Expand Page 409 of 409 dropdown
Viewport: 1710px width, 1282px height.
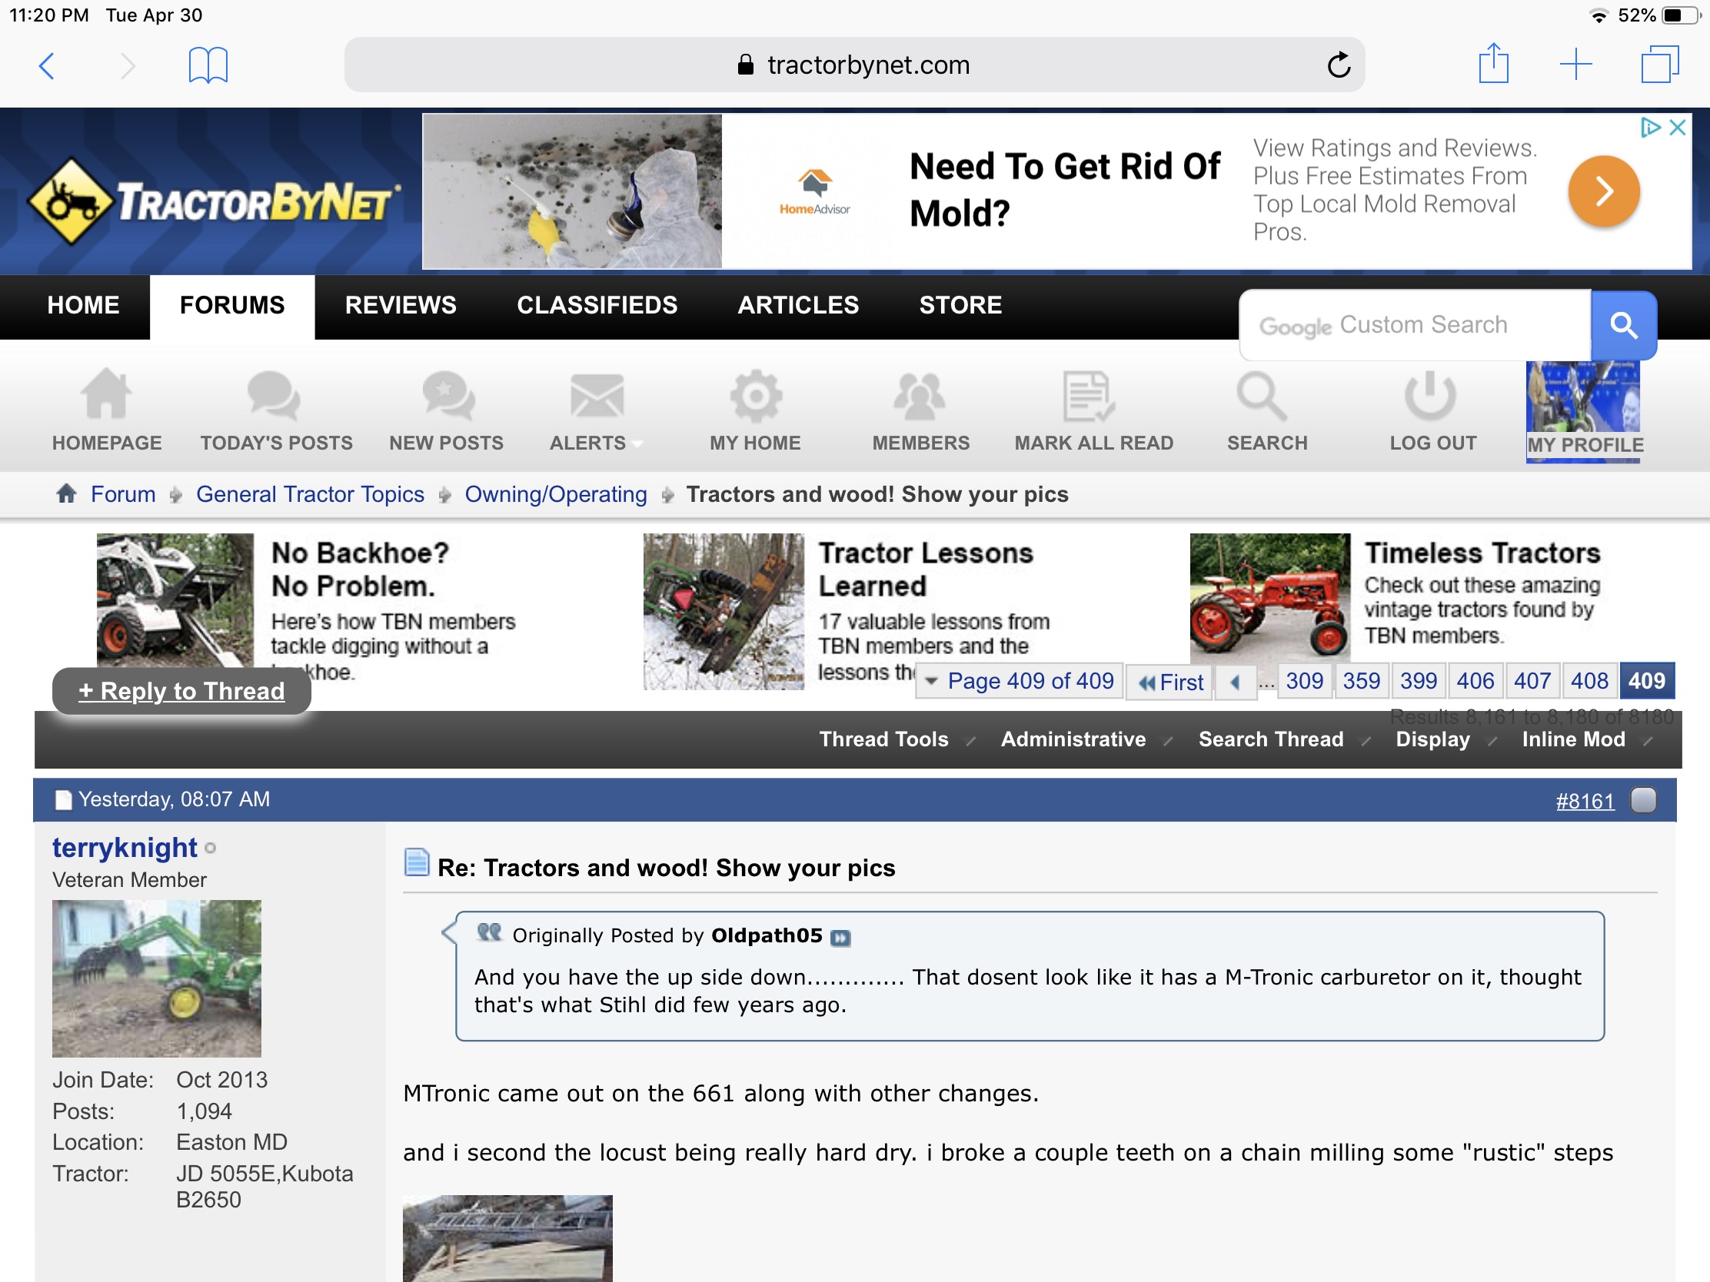pyautogui.click(x=1020, y=682)
